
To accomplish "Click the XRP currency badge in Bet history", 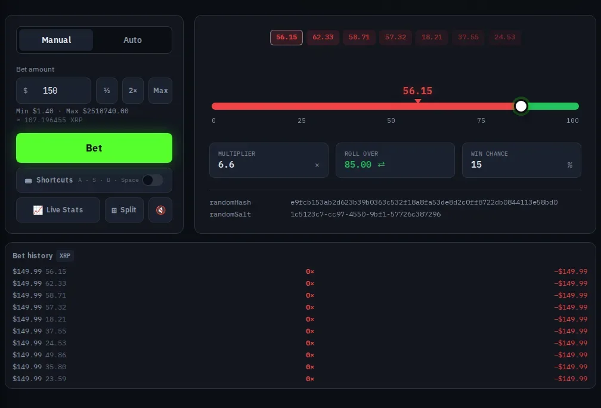I will click(x=65, y=256).
